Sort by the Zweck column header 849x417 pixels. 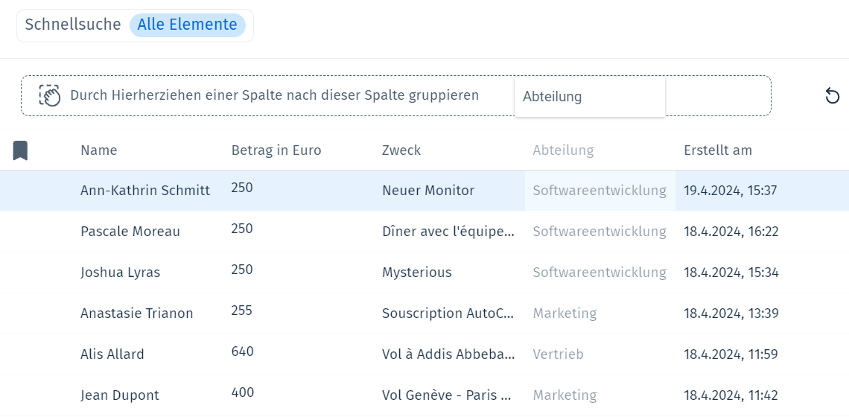pos(401,150)
